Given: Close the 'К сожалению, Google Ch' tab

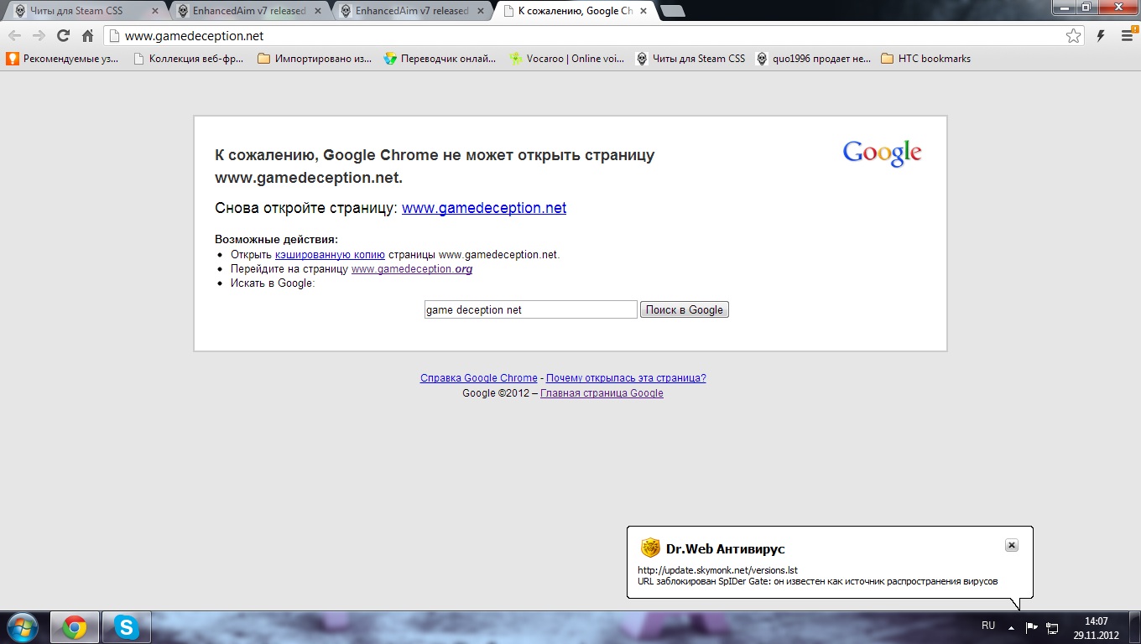Looking at the screenshot, I should [643, 11].
